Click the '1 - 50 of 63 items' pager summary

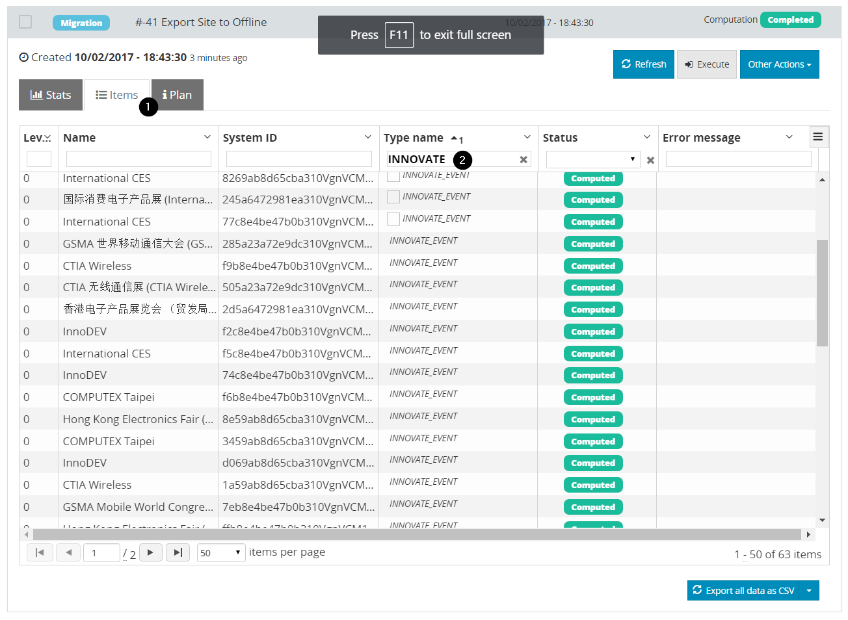[778, 554]
